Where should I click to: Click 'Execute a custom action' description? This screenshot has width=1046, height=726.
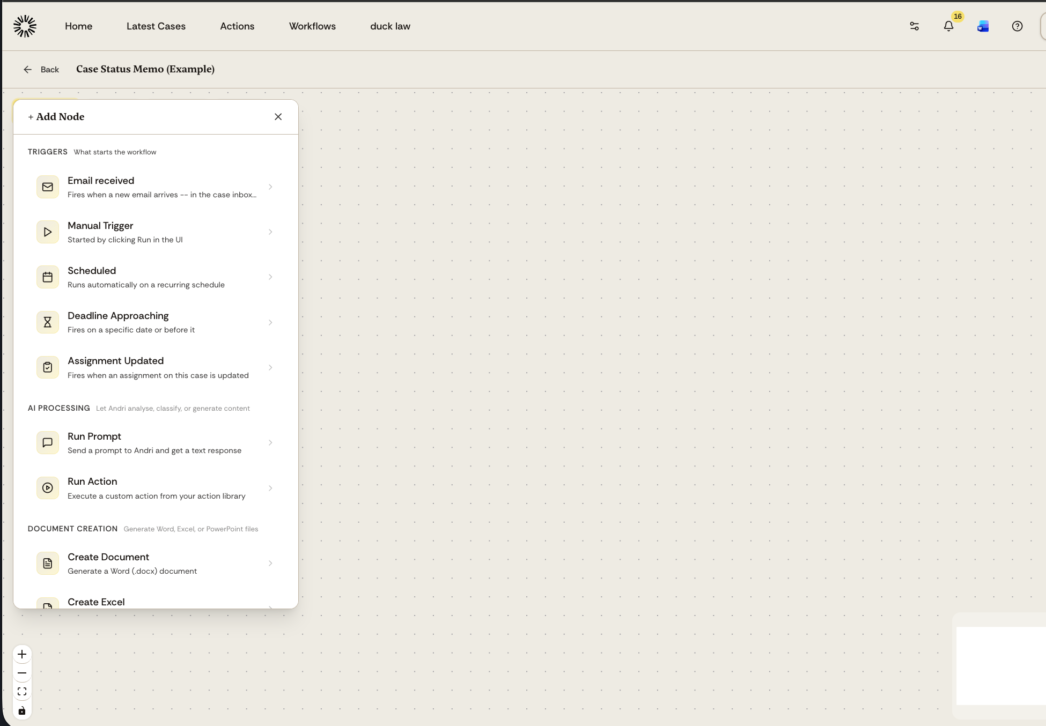point(157,496)
